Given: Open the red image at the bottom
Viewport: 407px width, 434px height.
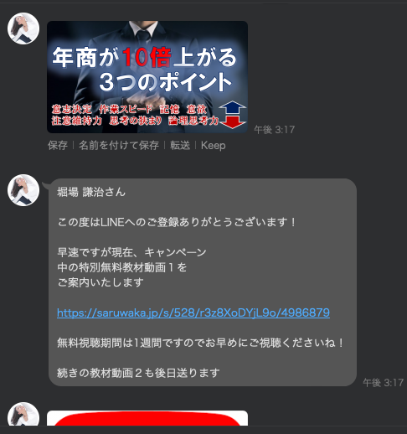Looking at the screenshot, I should pyautogui.click(x=147, y=418).
